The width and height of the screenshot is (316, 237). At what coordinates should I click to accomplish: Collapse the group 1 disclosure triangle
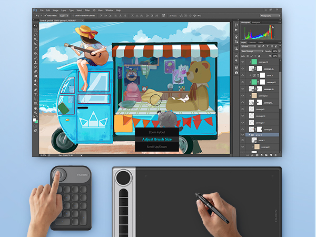pyautogui.click(x=250, y=135)
